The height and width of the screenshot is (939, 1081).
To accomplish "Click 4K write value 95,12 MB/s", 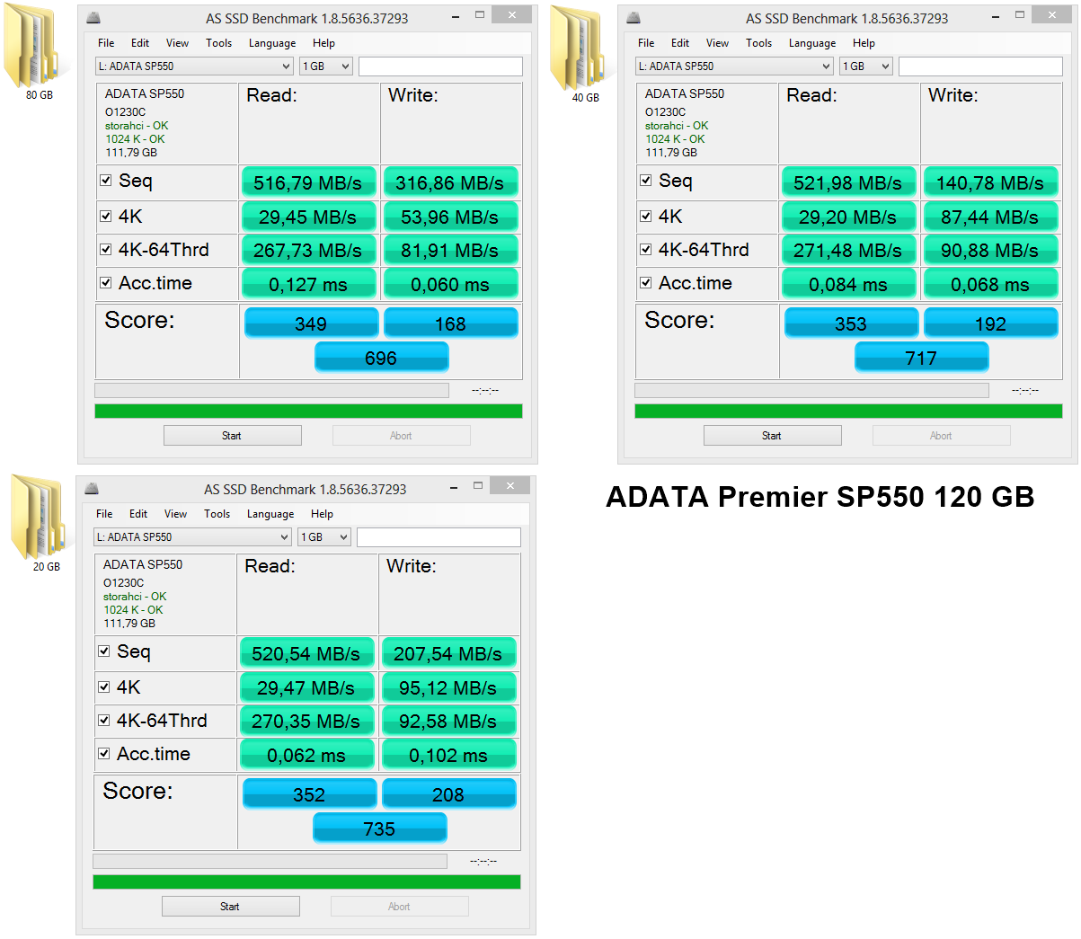I will [x=448, y=687].
